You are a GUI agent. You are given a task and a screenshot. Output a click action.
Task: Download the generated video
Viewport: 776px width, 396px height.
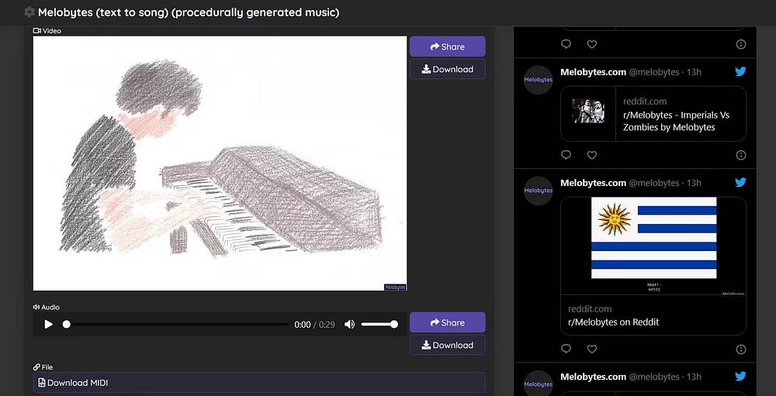(x=448, y=69)
